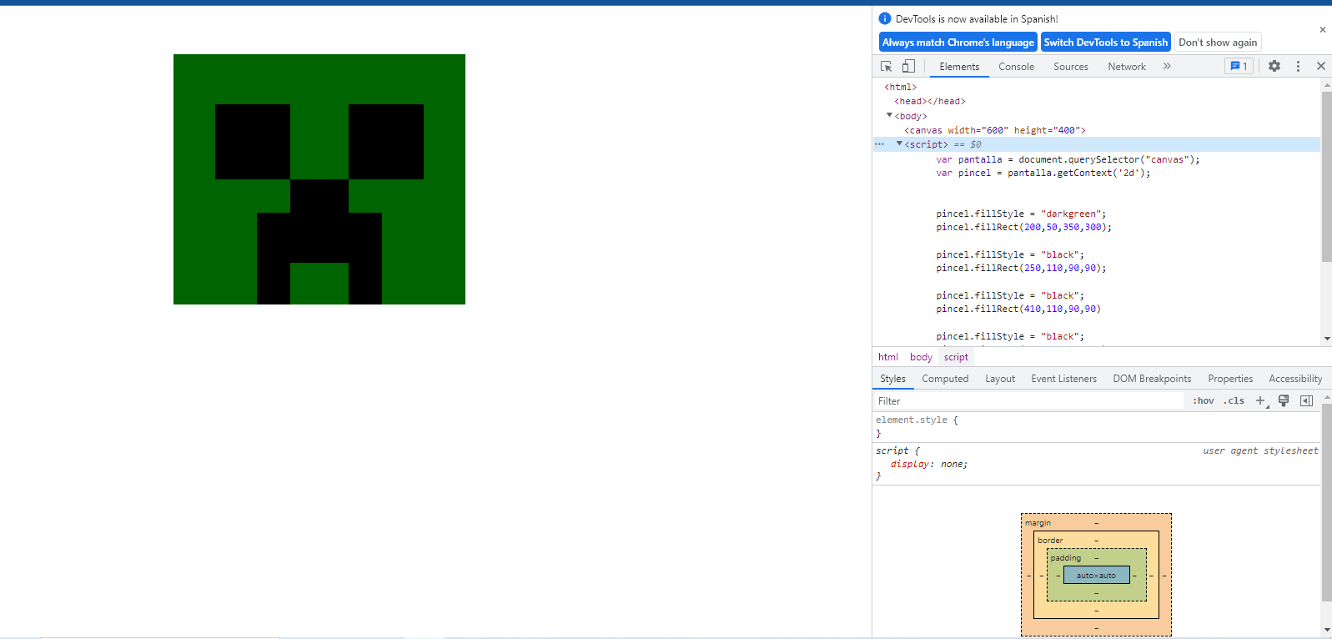
Task: Select the canvas element node
Action: 994,130
